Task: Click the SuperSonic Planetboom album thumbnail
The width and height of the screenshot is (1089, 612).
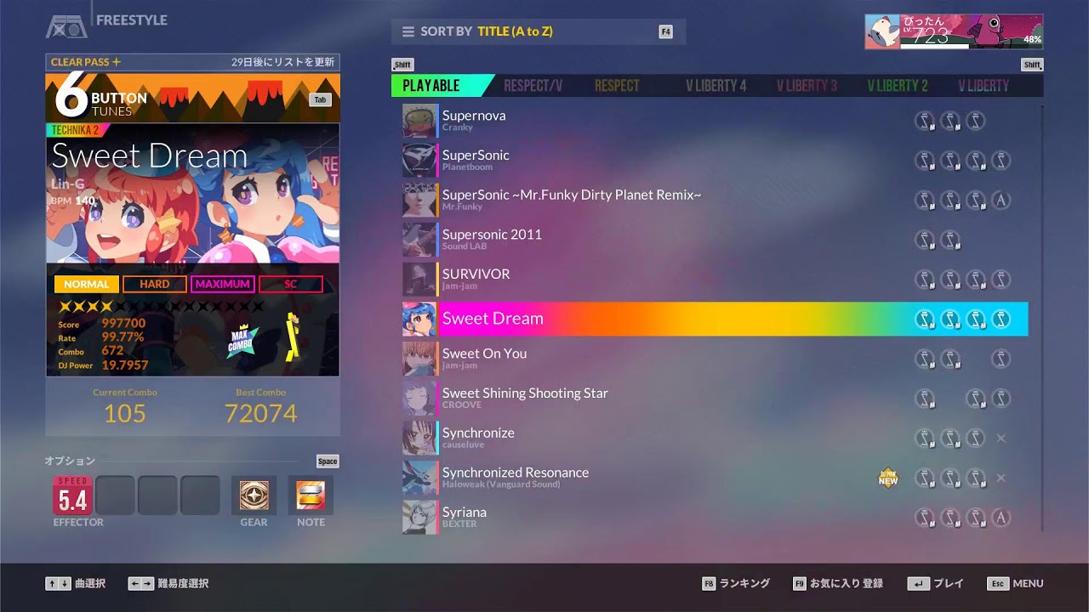Action: (419, 161)
